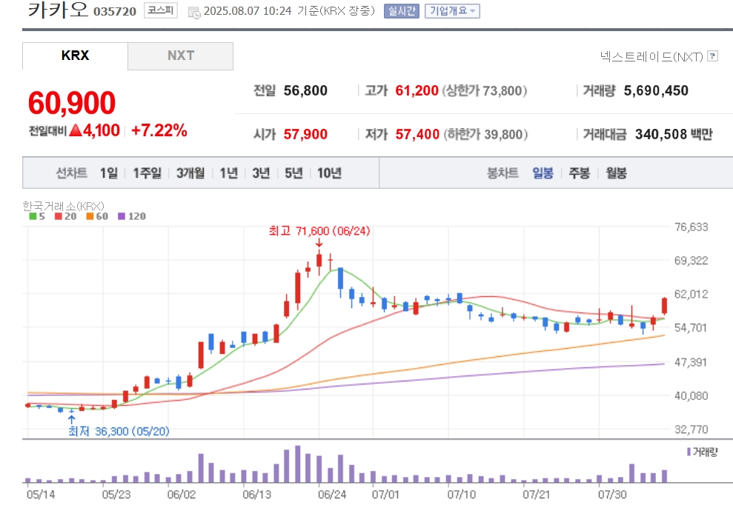Switch to the KRX tab
This screenshot has height=511, width=733.
coord(75,56)
